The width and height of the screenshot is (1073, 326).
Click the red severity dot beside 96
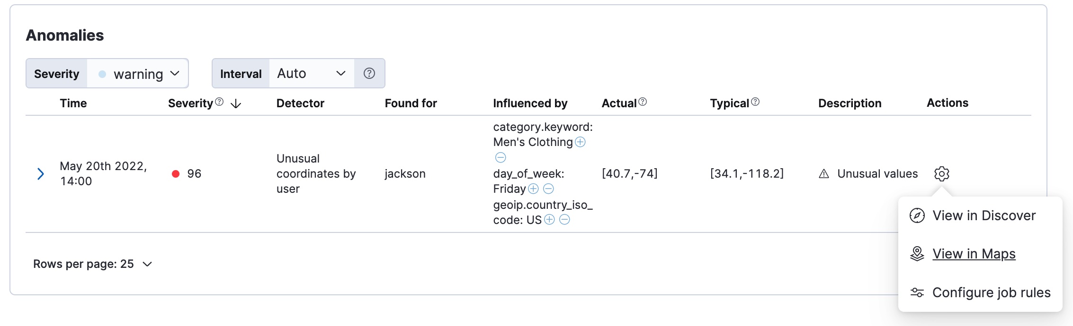(x=176, y=174)
